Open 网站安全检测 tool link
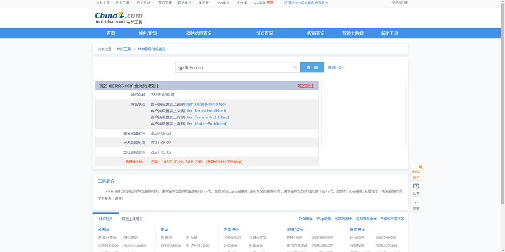Viewport: 505px width, 252px height. click(x=386, y=238)
